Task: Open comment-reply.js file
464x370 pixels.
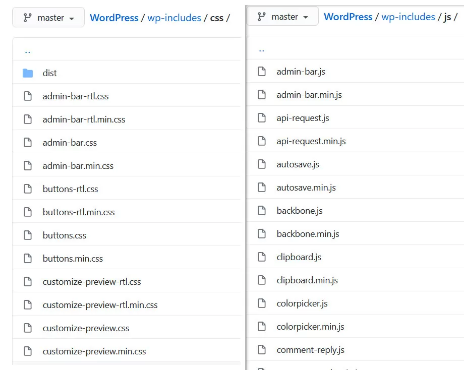Action: point(310,350)
